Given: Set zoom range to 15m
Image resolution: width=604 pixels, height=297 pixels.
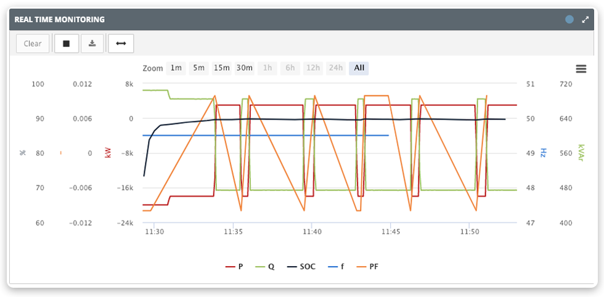Looking at the screenshot, I should pos(222,68).
